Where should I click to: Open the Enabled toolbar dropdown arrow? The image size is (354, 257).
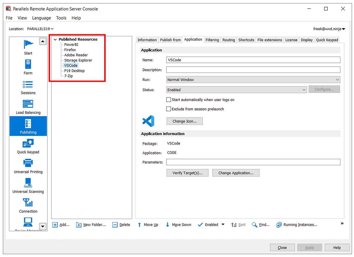coord(223,225)
